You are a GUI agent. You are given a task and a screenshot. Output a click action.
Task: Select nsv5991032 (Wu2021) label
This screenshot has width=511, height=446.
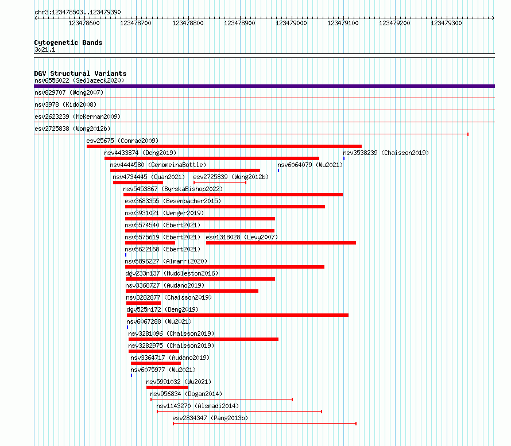179,382
